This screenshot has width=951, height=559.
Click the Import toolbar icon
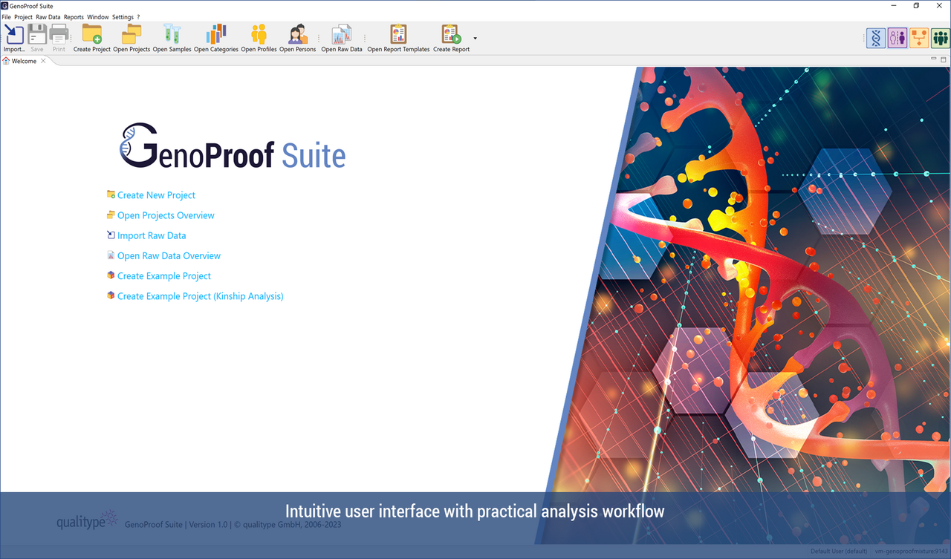tap(14, 38)
